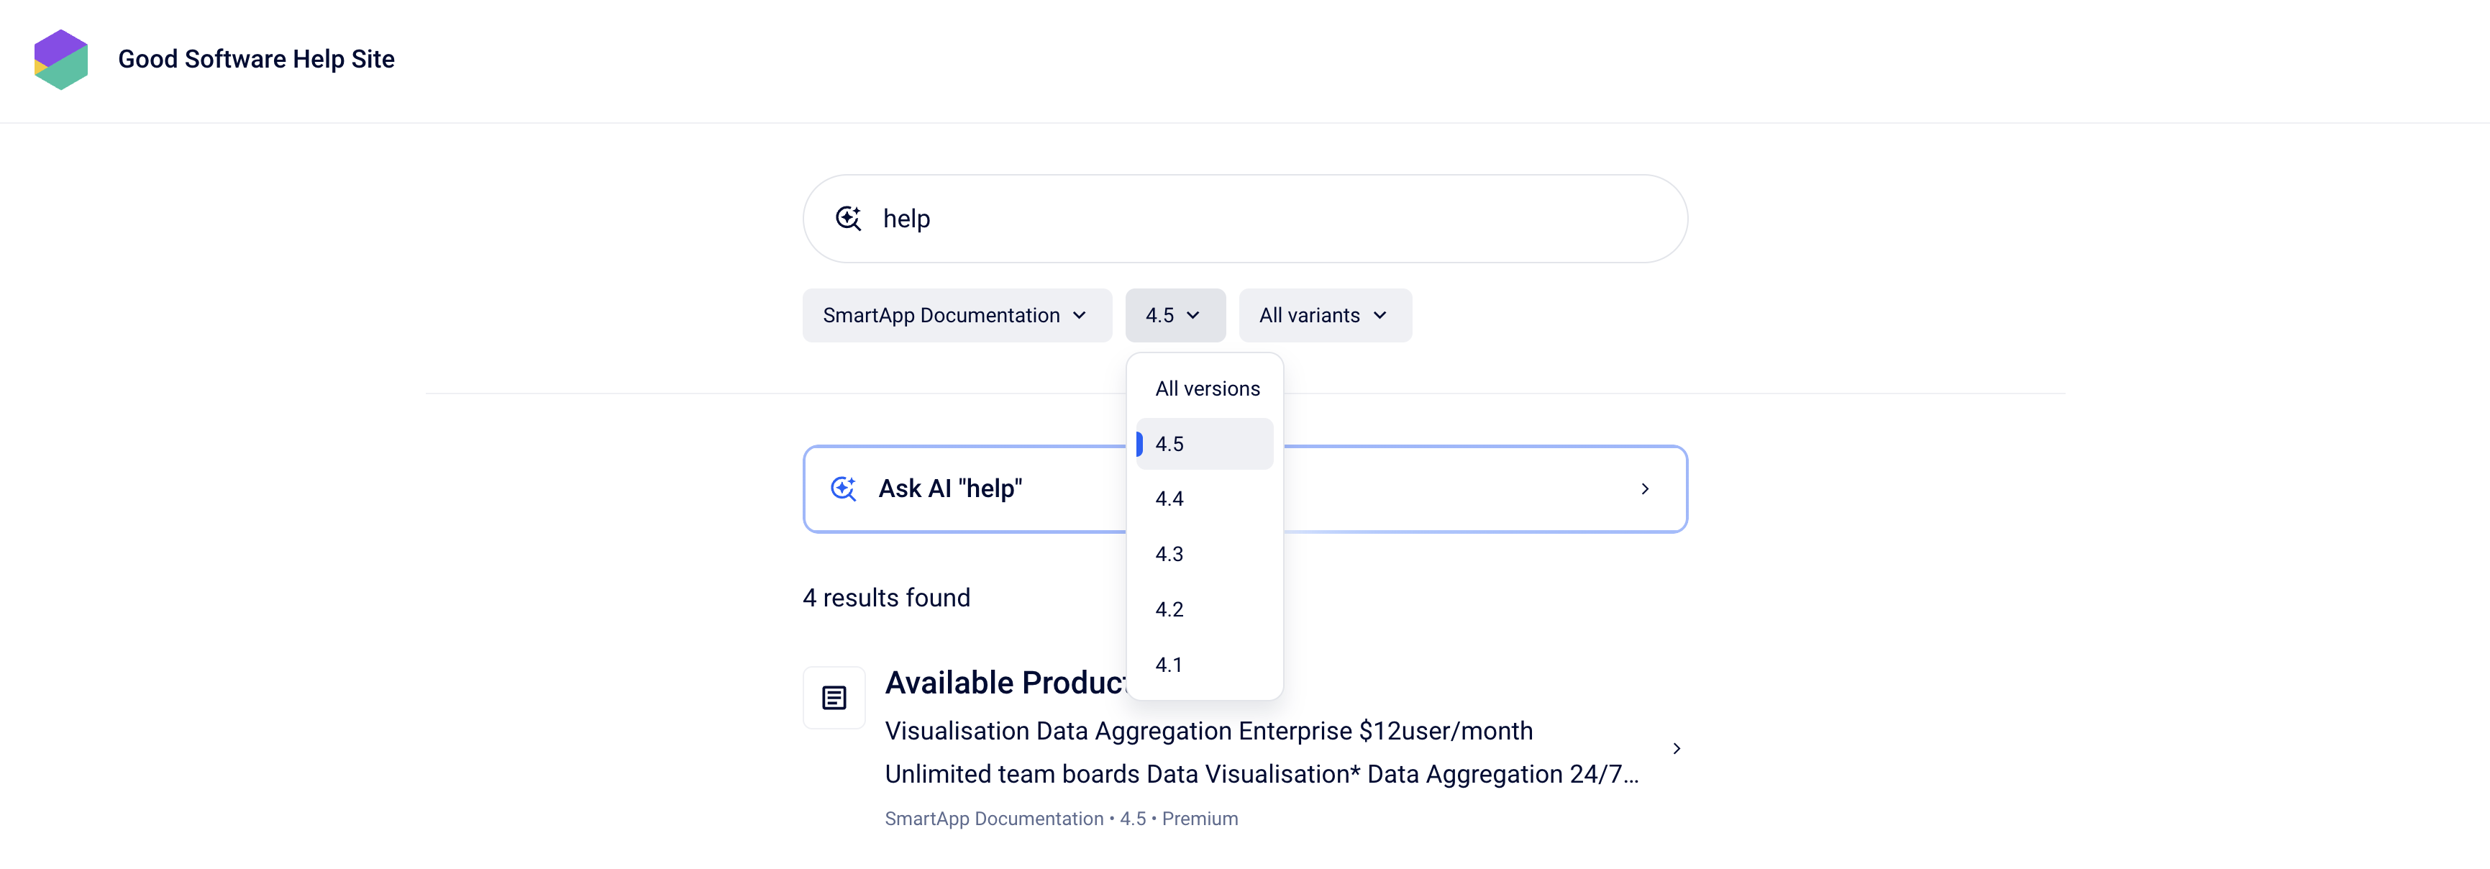Click the document icon beside Available Products
2490x869 pixels.
(x=834, y=698)
